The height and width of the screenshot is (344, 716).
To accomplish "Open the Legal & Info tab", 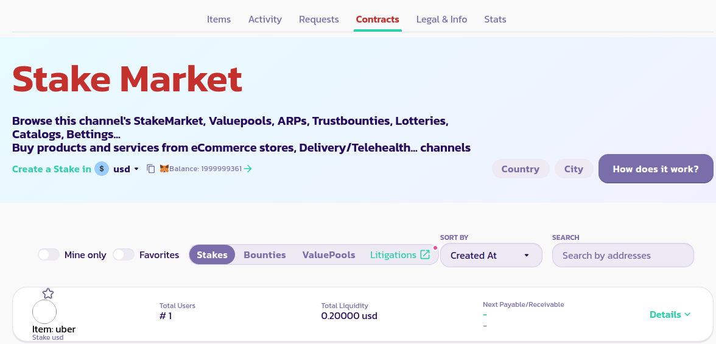I will coord(441,19).
